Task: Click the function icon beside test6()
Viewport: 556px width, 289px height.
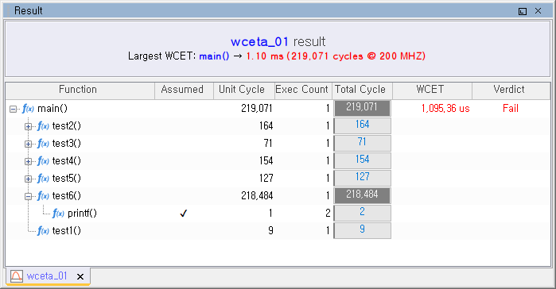Action: [43, 195]
